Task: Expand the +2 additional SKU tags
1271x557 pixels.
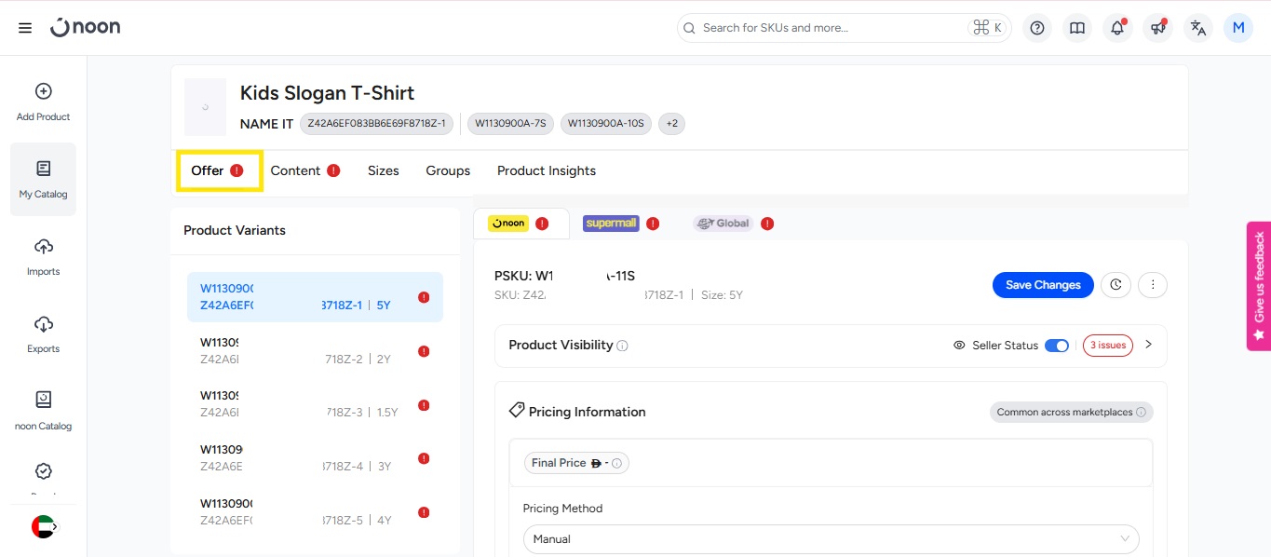Action: 671,124
